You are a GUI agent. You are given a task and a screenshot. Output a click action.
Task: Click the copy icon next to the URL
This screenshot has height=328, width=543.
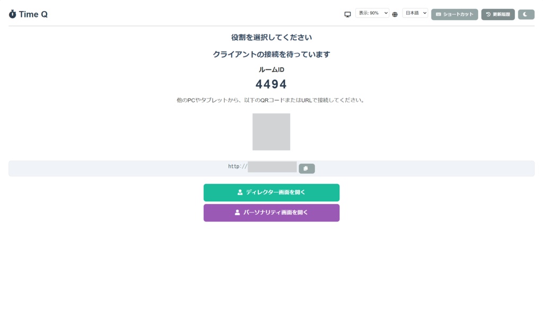(x=306, y=168)
